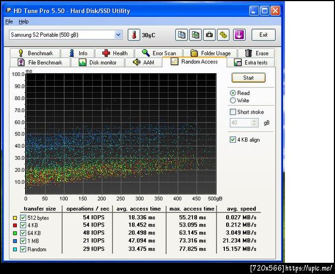The height and width of the screenshot is (274, 335).
Task: Uncheck the 512 bytes transfer size
Action: [x=23, y=218]
